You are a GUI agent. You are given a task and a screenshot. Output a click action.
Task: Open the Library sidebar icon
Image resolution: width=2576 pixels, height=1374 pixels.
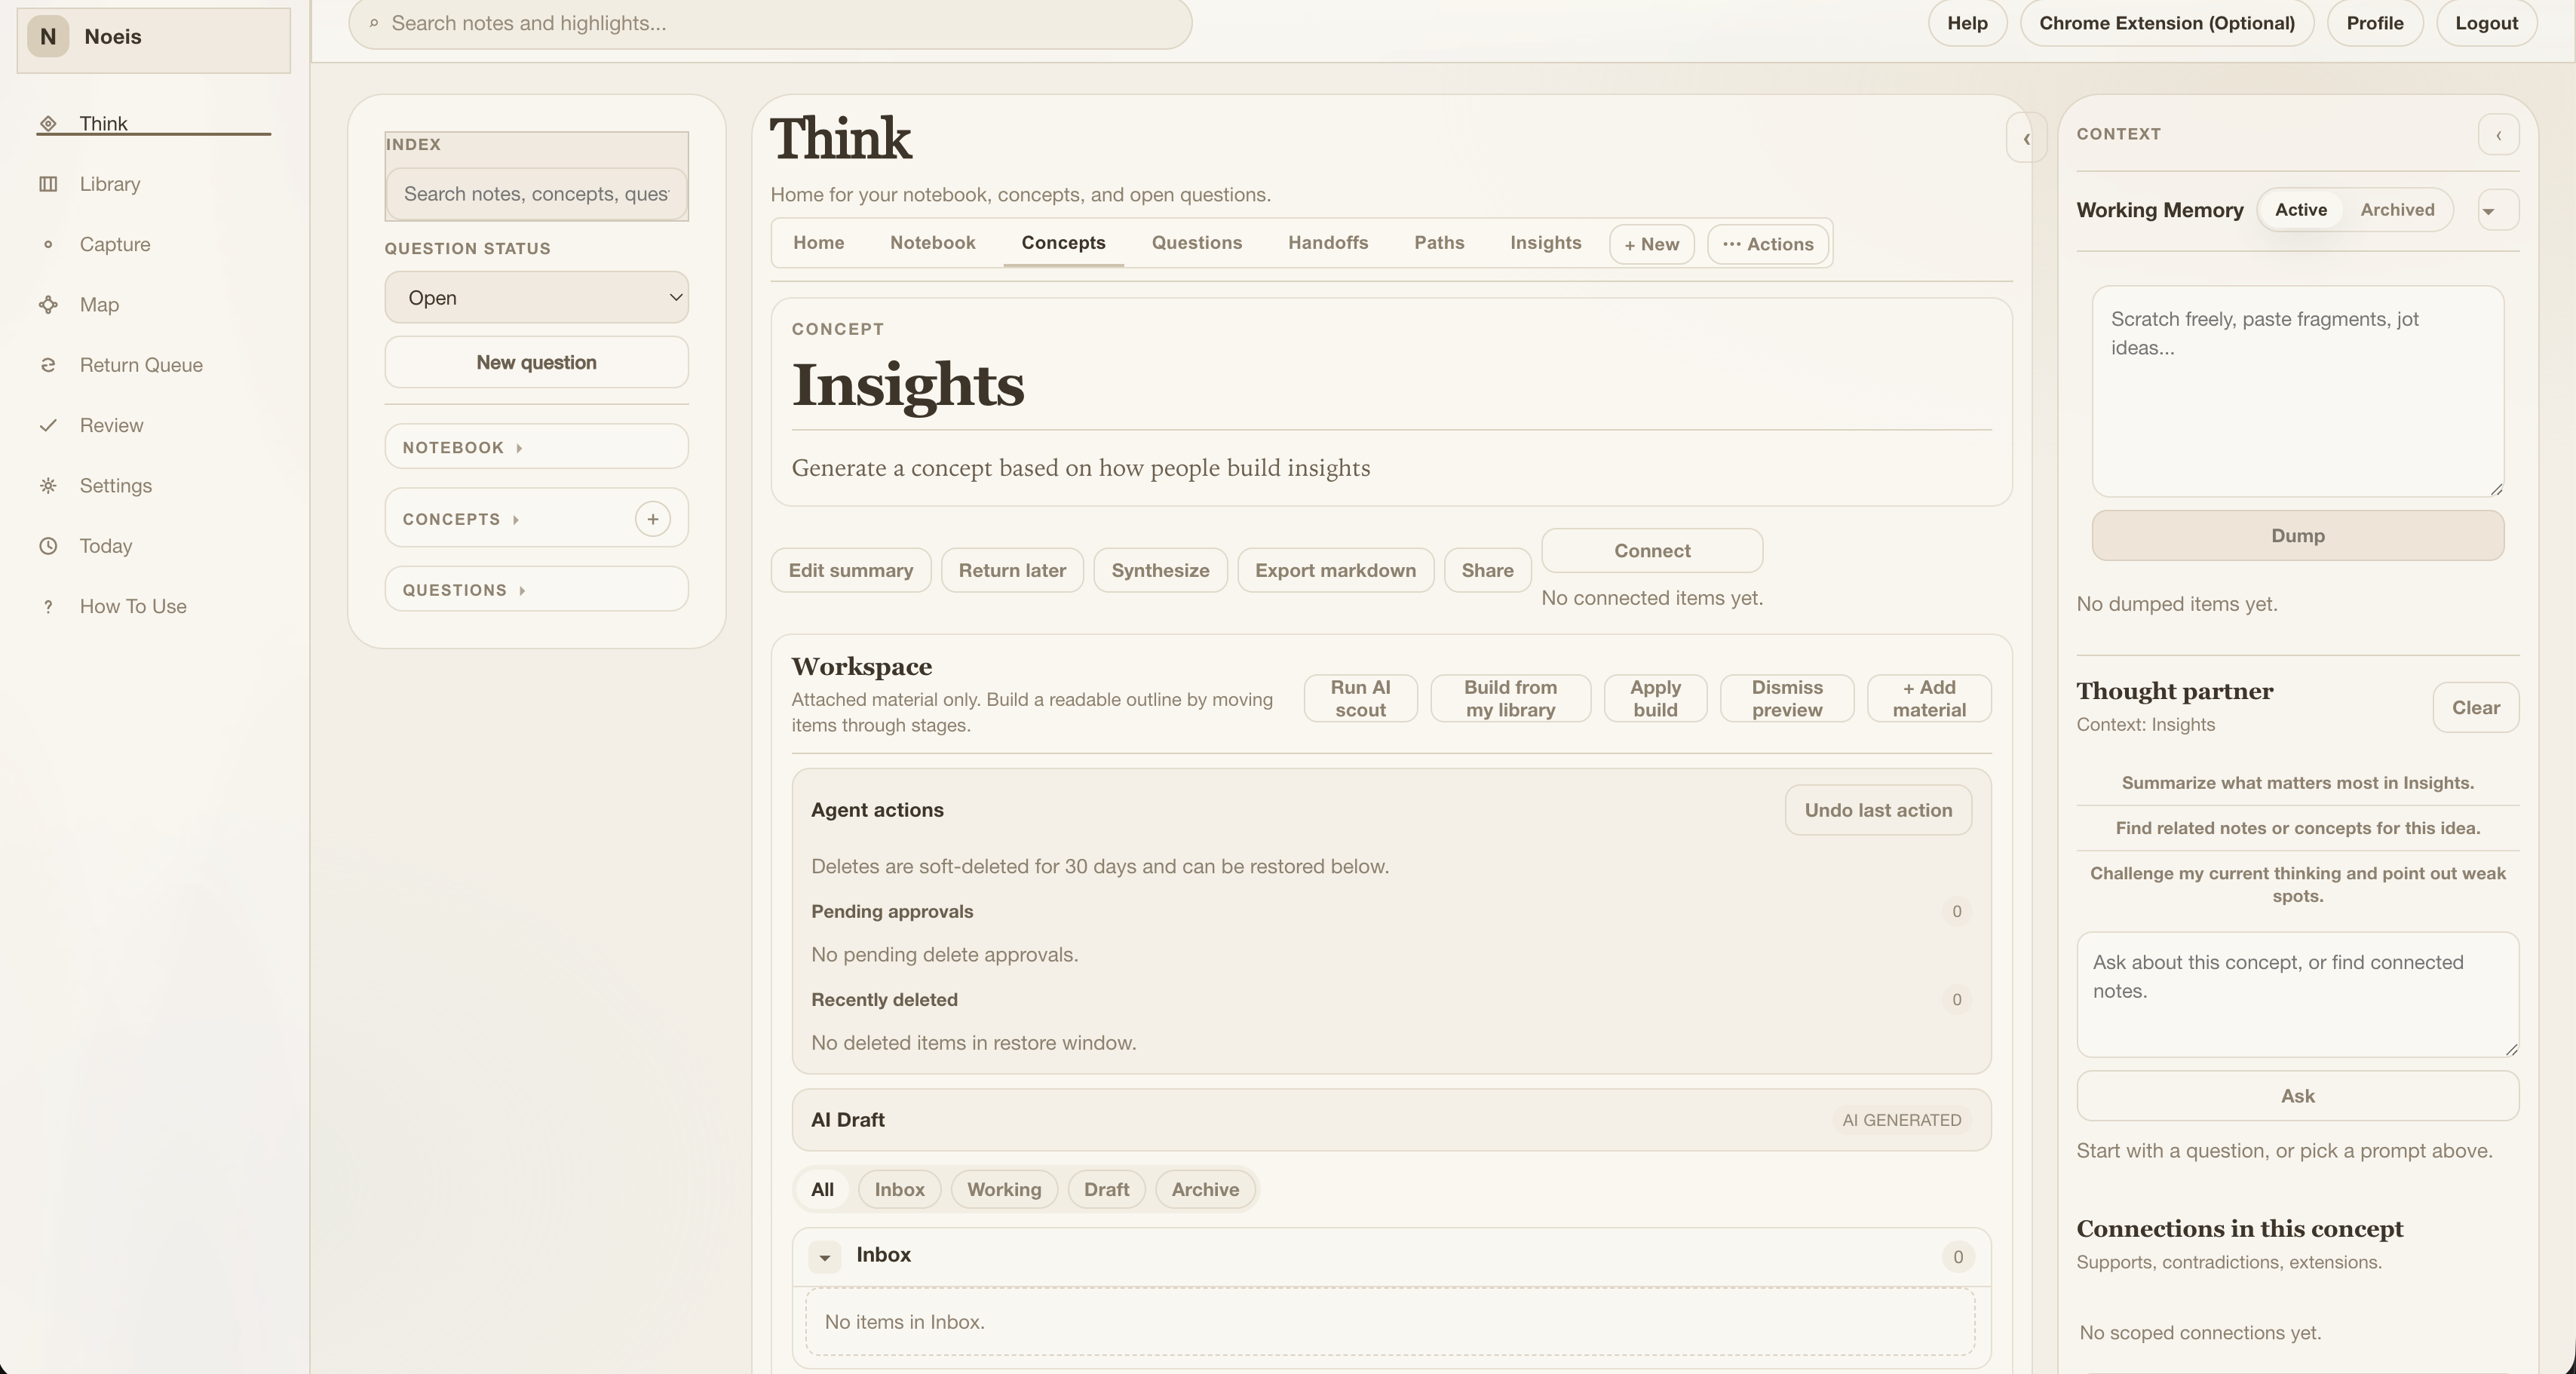pyautogui.click(x=48, y=184)
